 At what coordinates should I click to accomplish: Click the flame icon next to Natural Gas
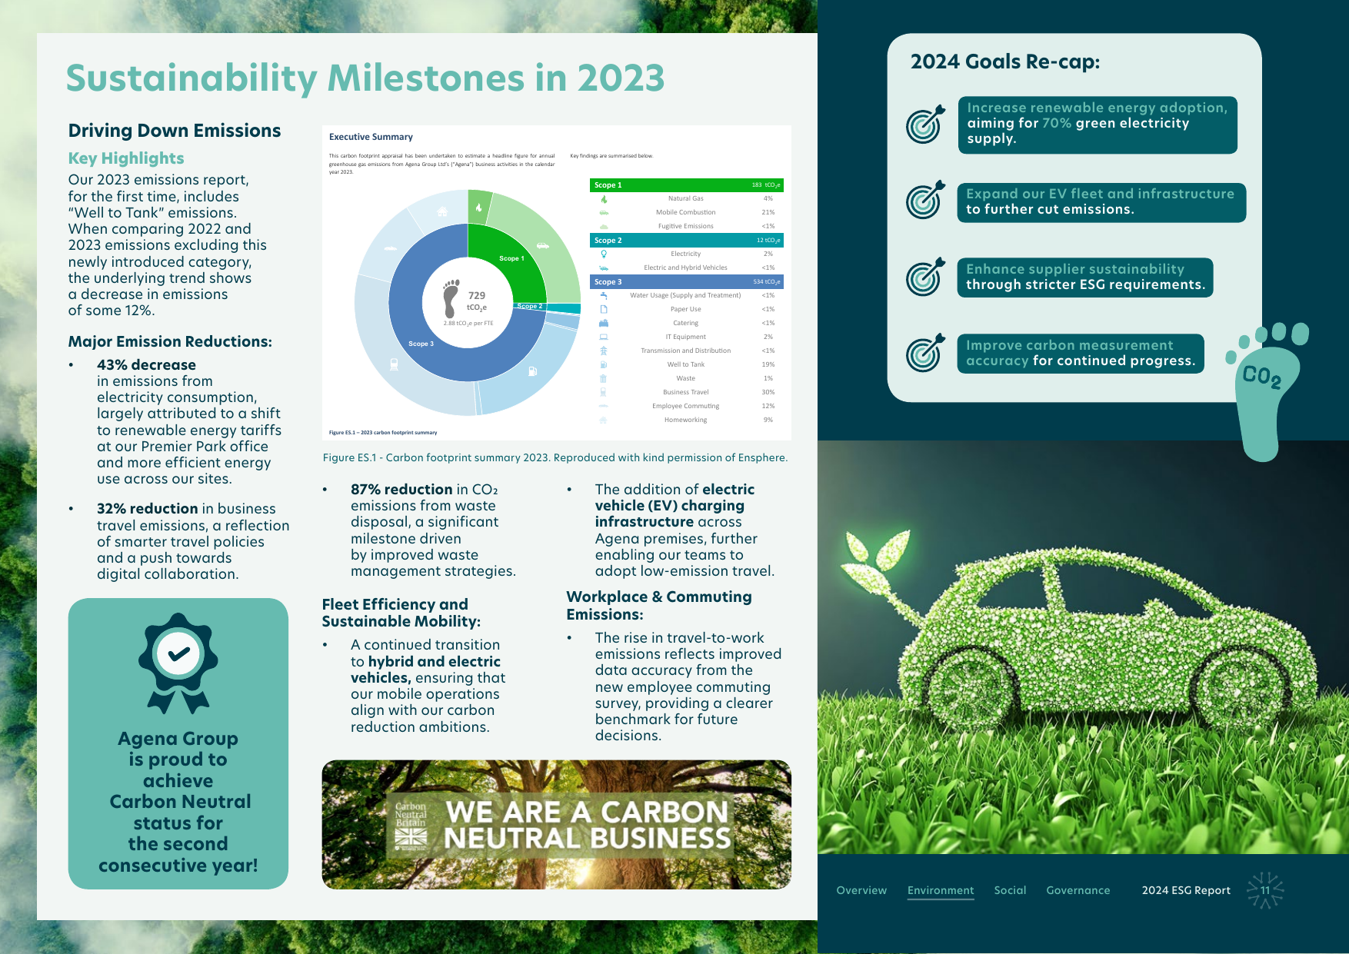click(604, 199)
